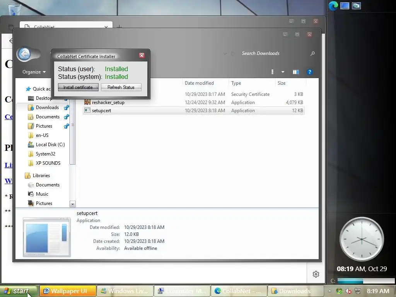Open the view options dropdown arrow
This screenshot has height=297, width=396.
point(283,72)
